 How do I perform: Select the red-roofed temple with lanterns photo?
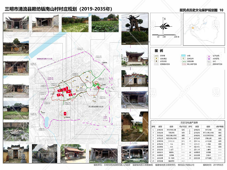73,154
